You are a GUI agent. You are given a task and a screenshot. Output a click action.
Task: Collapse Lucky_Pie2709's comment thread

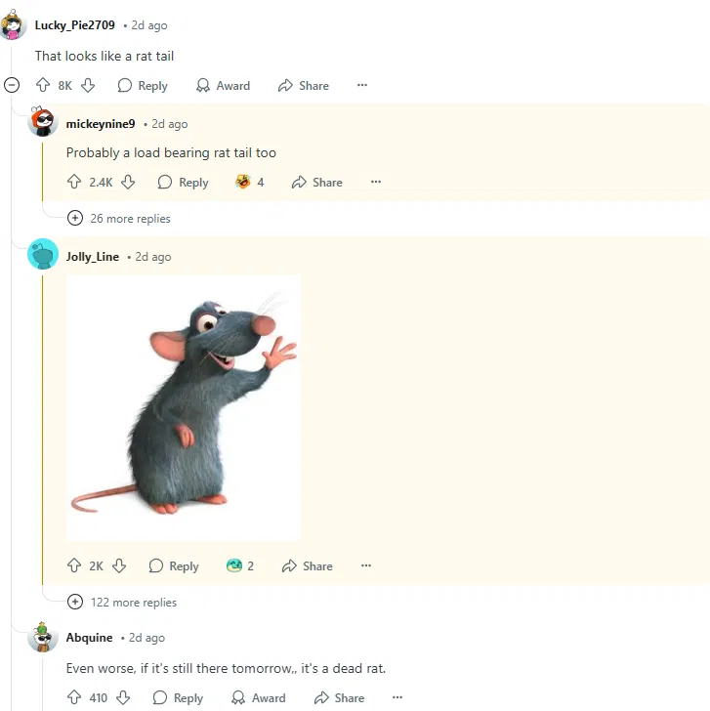click(12, 85)
